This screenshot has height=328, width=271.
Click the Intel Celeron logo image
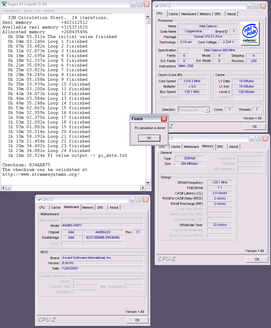coord(250,34)
